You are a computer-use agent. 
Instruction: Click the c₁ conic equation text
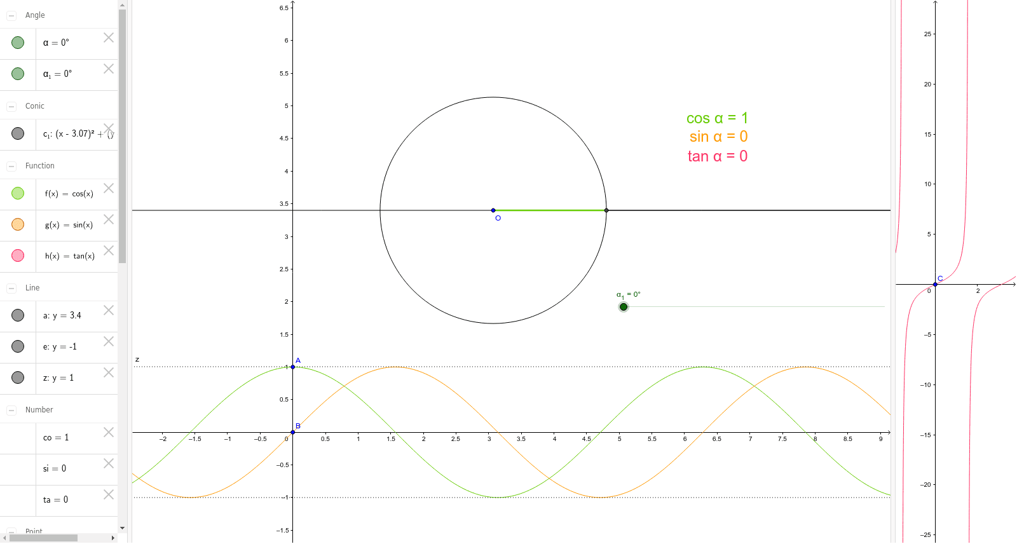[79, 134]
